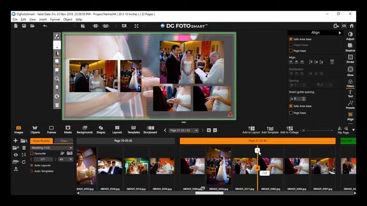Select the Text tool icon
The width and height of the screenshot is (367, 206).
click(350, 94)
